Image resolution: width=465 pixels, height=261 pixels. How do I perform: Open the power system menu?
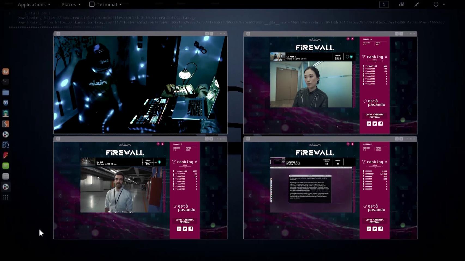[x=439, y=4]
